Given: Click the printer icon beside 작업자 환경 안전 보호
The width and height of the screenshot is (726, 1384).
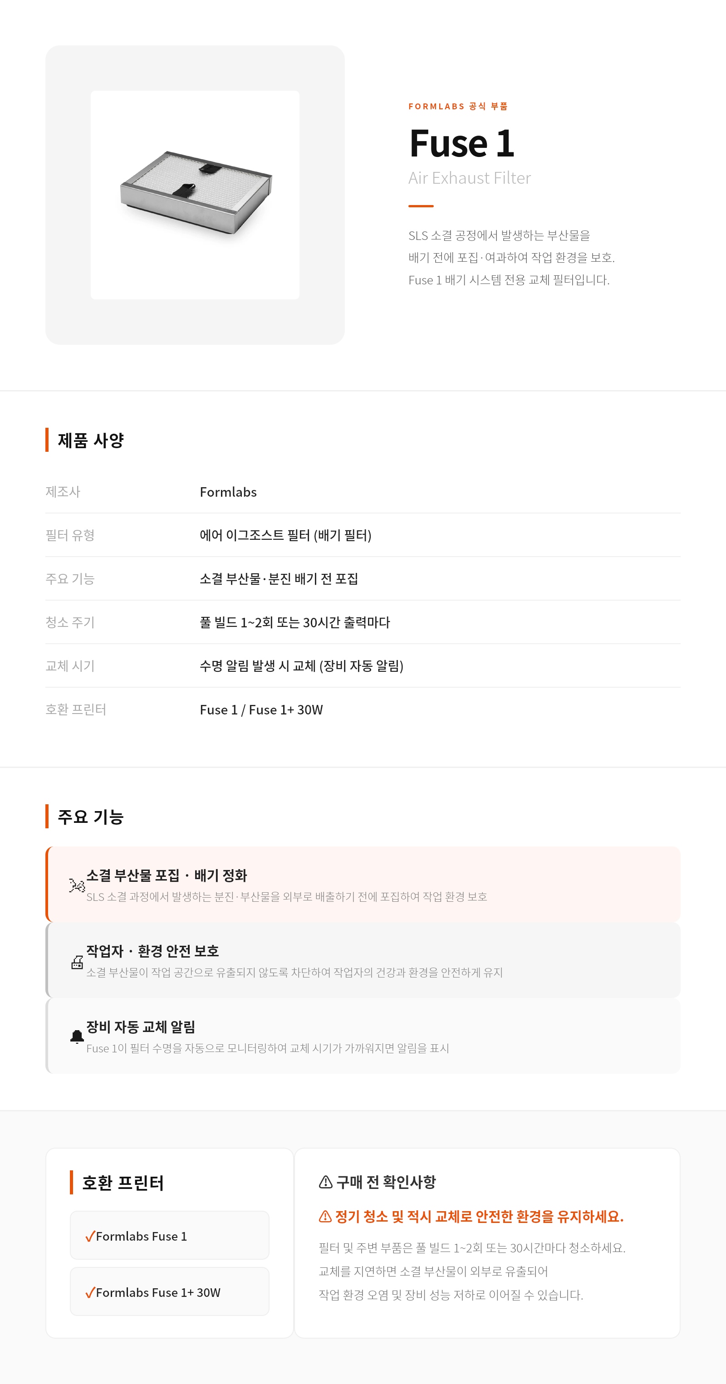Looking at the screenshot, I should tap(77, 962).
